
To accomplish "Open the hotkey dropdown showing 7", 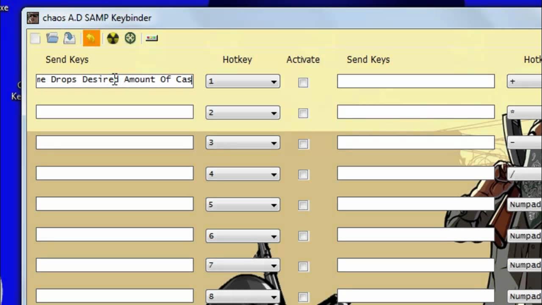I will click(x=243, y=265).
